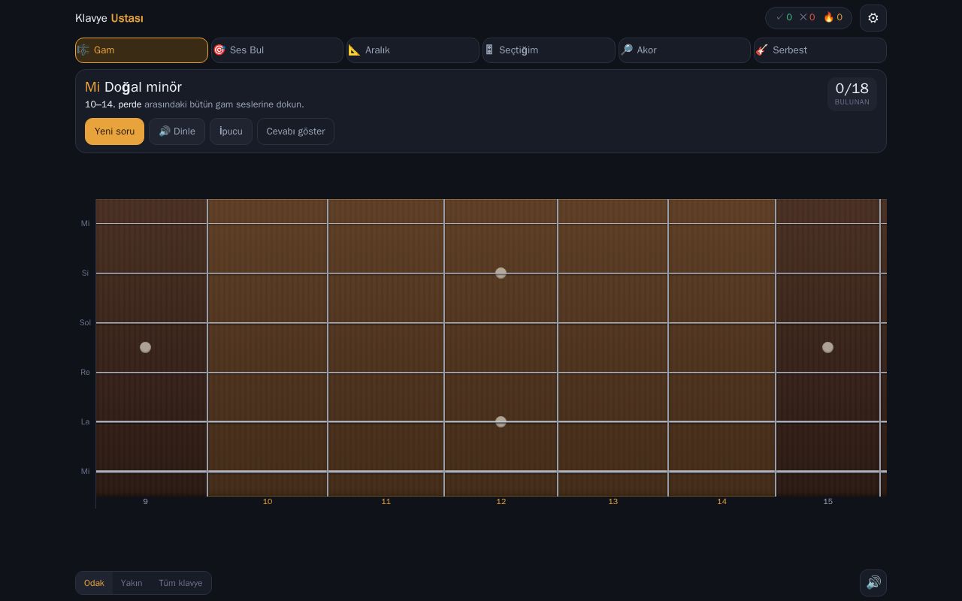Switch to the Seçtiğim tab

549,50
